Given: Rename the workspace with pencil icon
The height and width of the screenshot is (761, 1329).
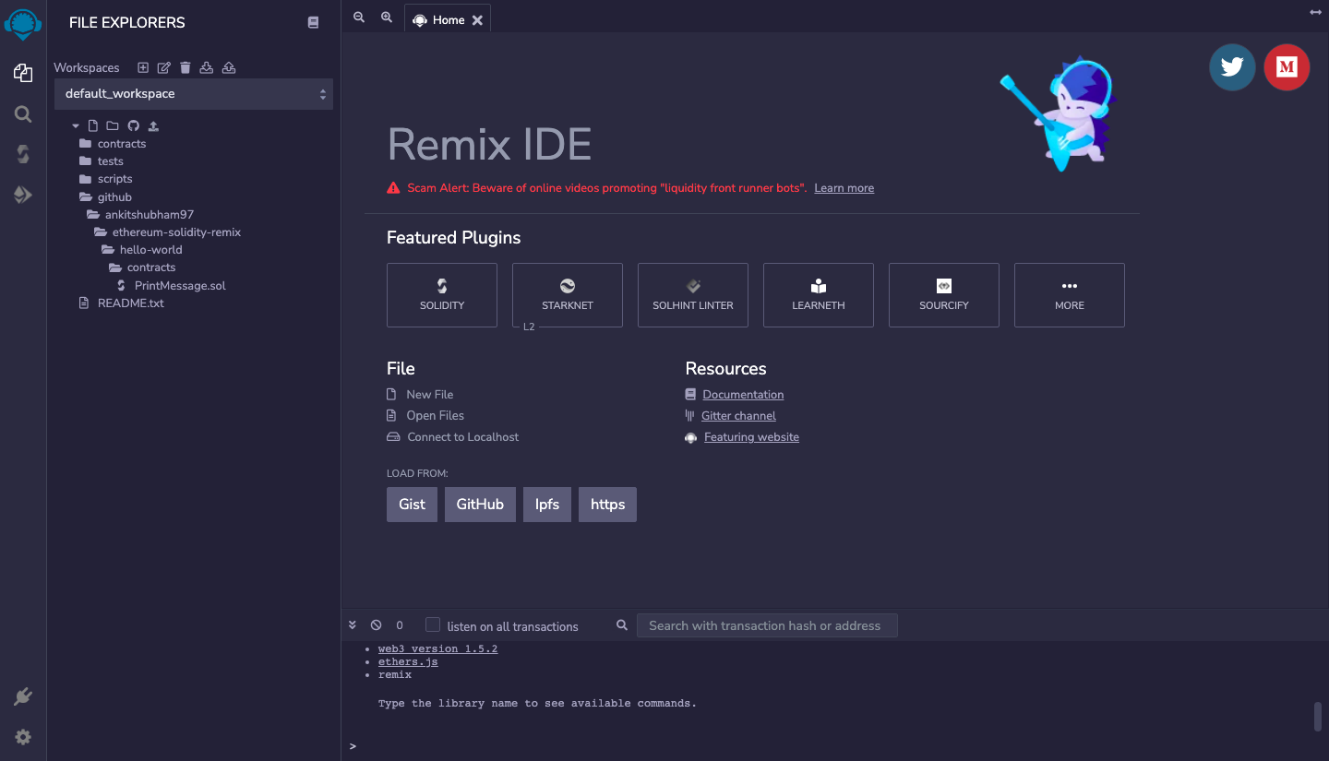Looking at the screenshot, I should [164, 67].
